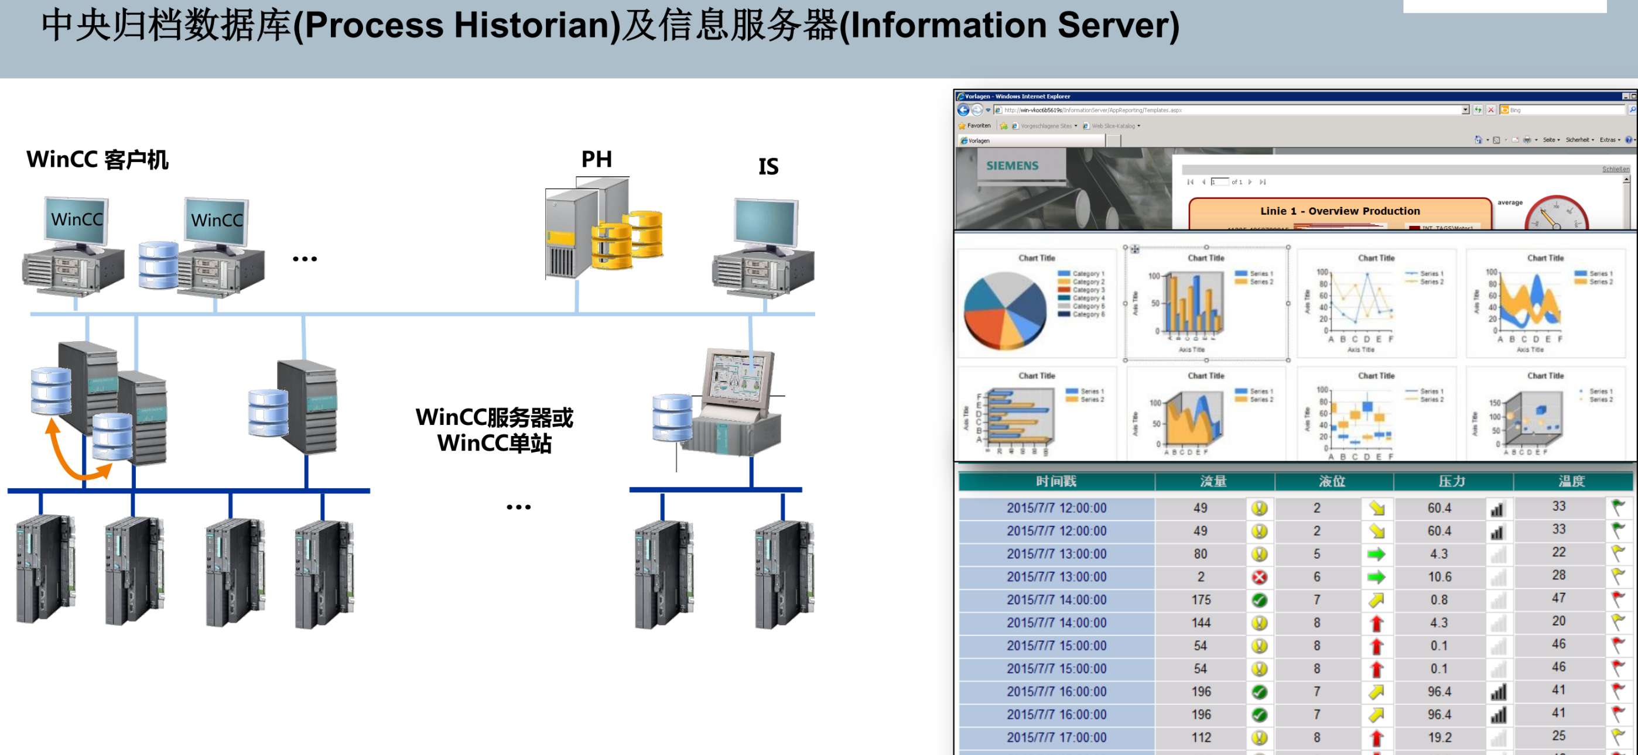Jump to last report page icon
This screenshot has height=755, width=1638.
[x=1263, y=182]
